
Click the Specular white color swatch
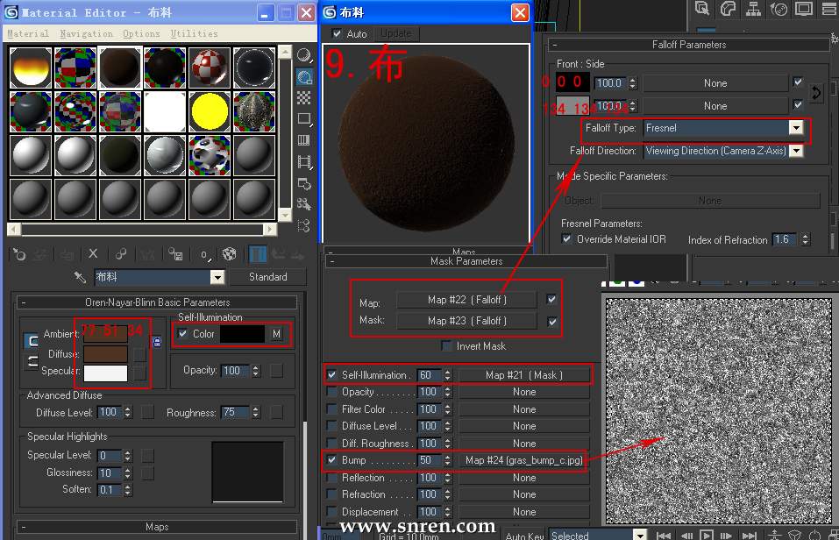[105, 373]
